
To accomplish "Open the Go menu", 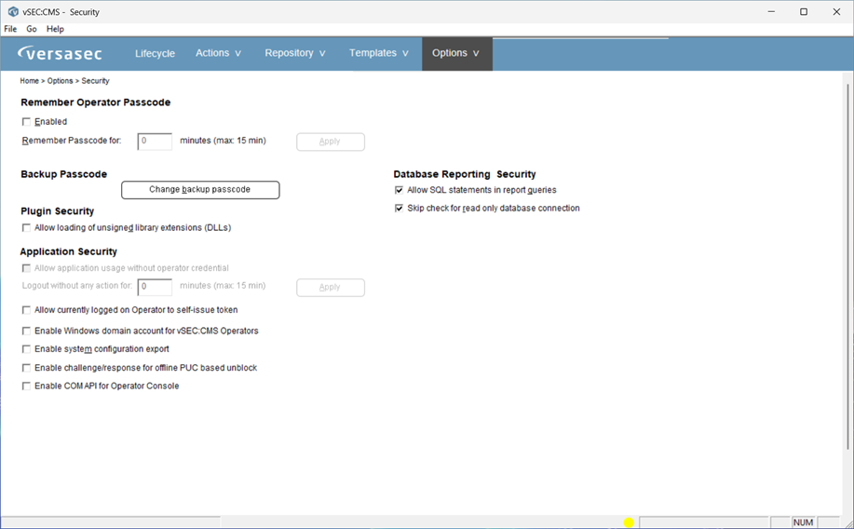I will [x=32, y=29].
